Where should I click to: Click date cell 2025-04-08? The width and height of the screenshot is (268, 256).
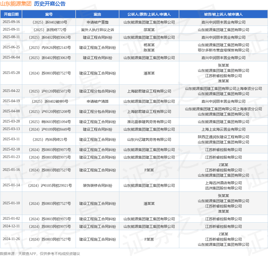coord(11,111)
